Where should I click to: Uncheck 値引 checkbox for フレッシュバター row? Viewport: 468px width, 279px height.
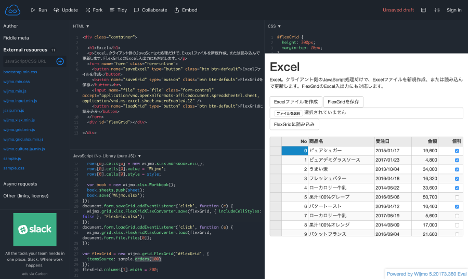click(x=457, y=179)
